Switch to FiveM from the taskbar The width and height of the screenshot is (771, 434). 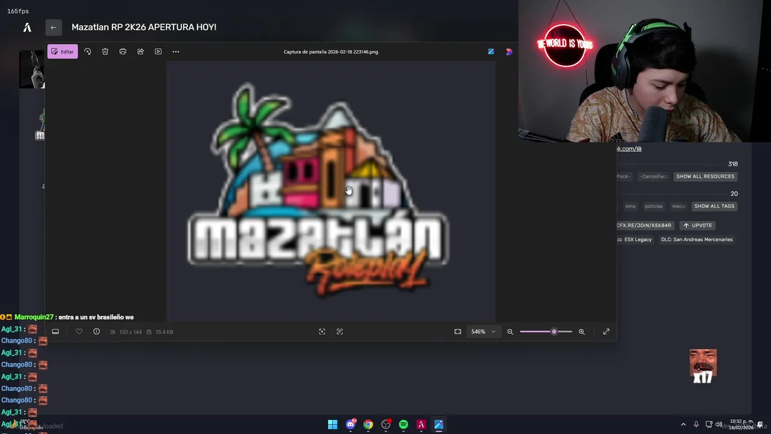(x=421, y=424)
